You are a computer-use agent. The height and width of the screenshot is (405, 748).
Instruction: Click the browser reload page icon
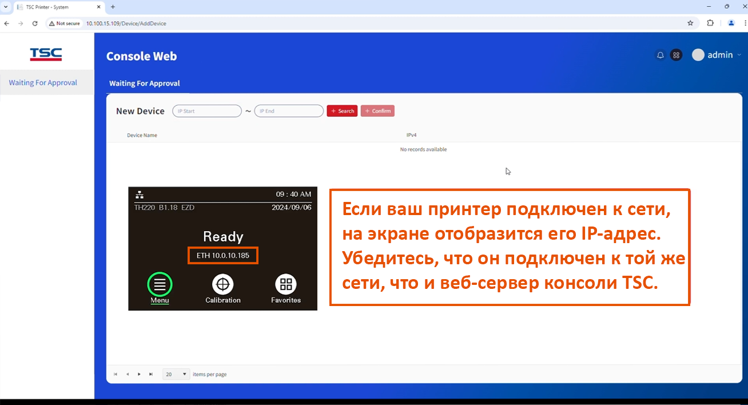click(35, 23)
